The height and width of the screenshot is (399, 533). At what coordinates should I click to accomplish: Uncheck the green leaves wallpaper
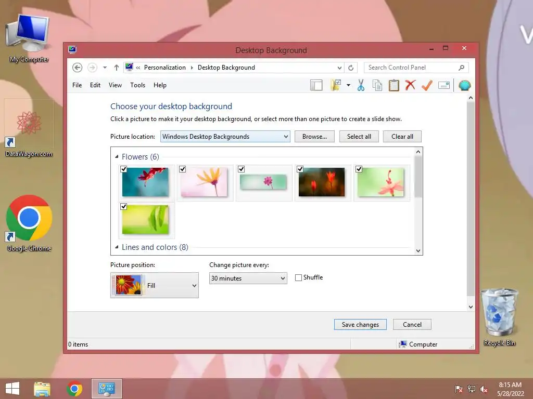[124, 207]
